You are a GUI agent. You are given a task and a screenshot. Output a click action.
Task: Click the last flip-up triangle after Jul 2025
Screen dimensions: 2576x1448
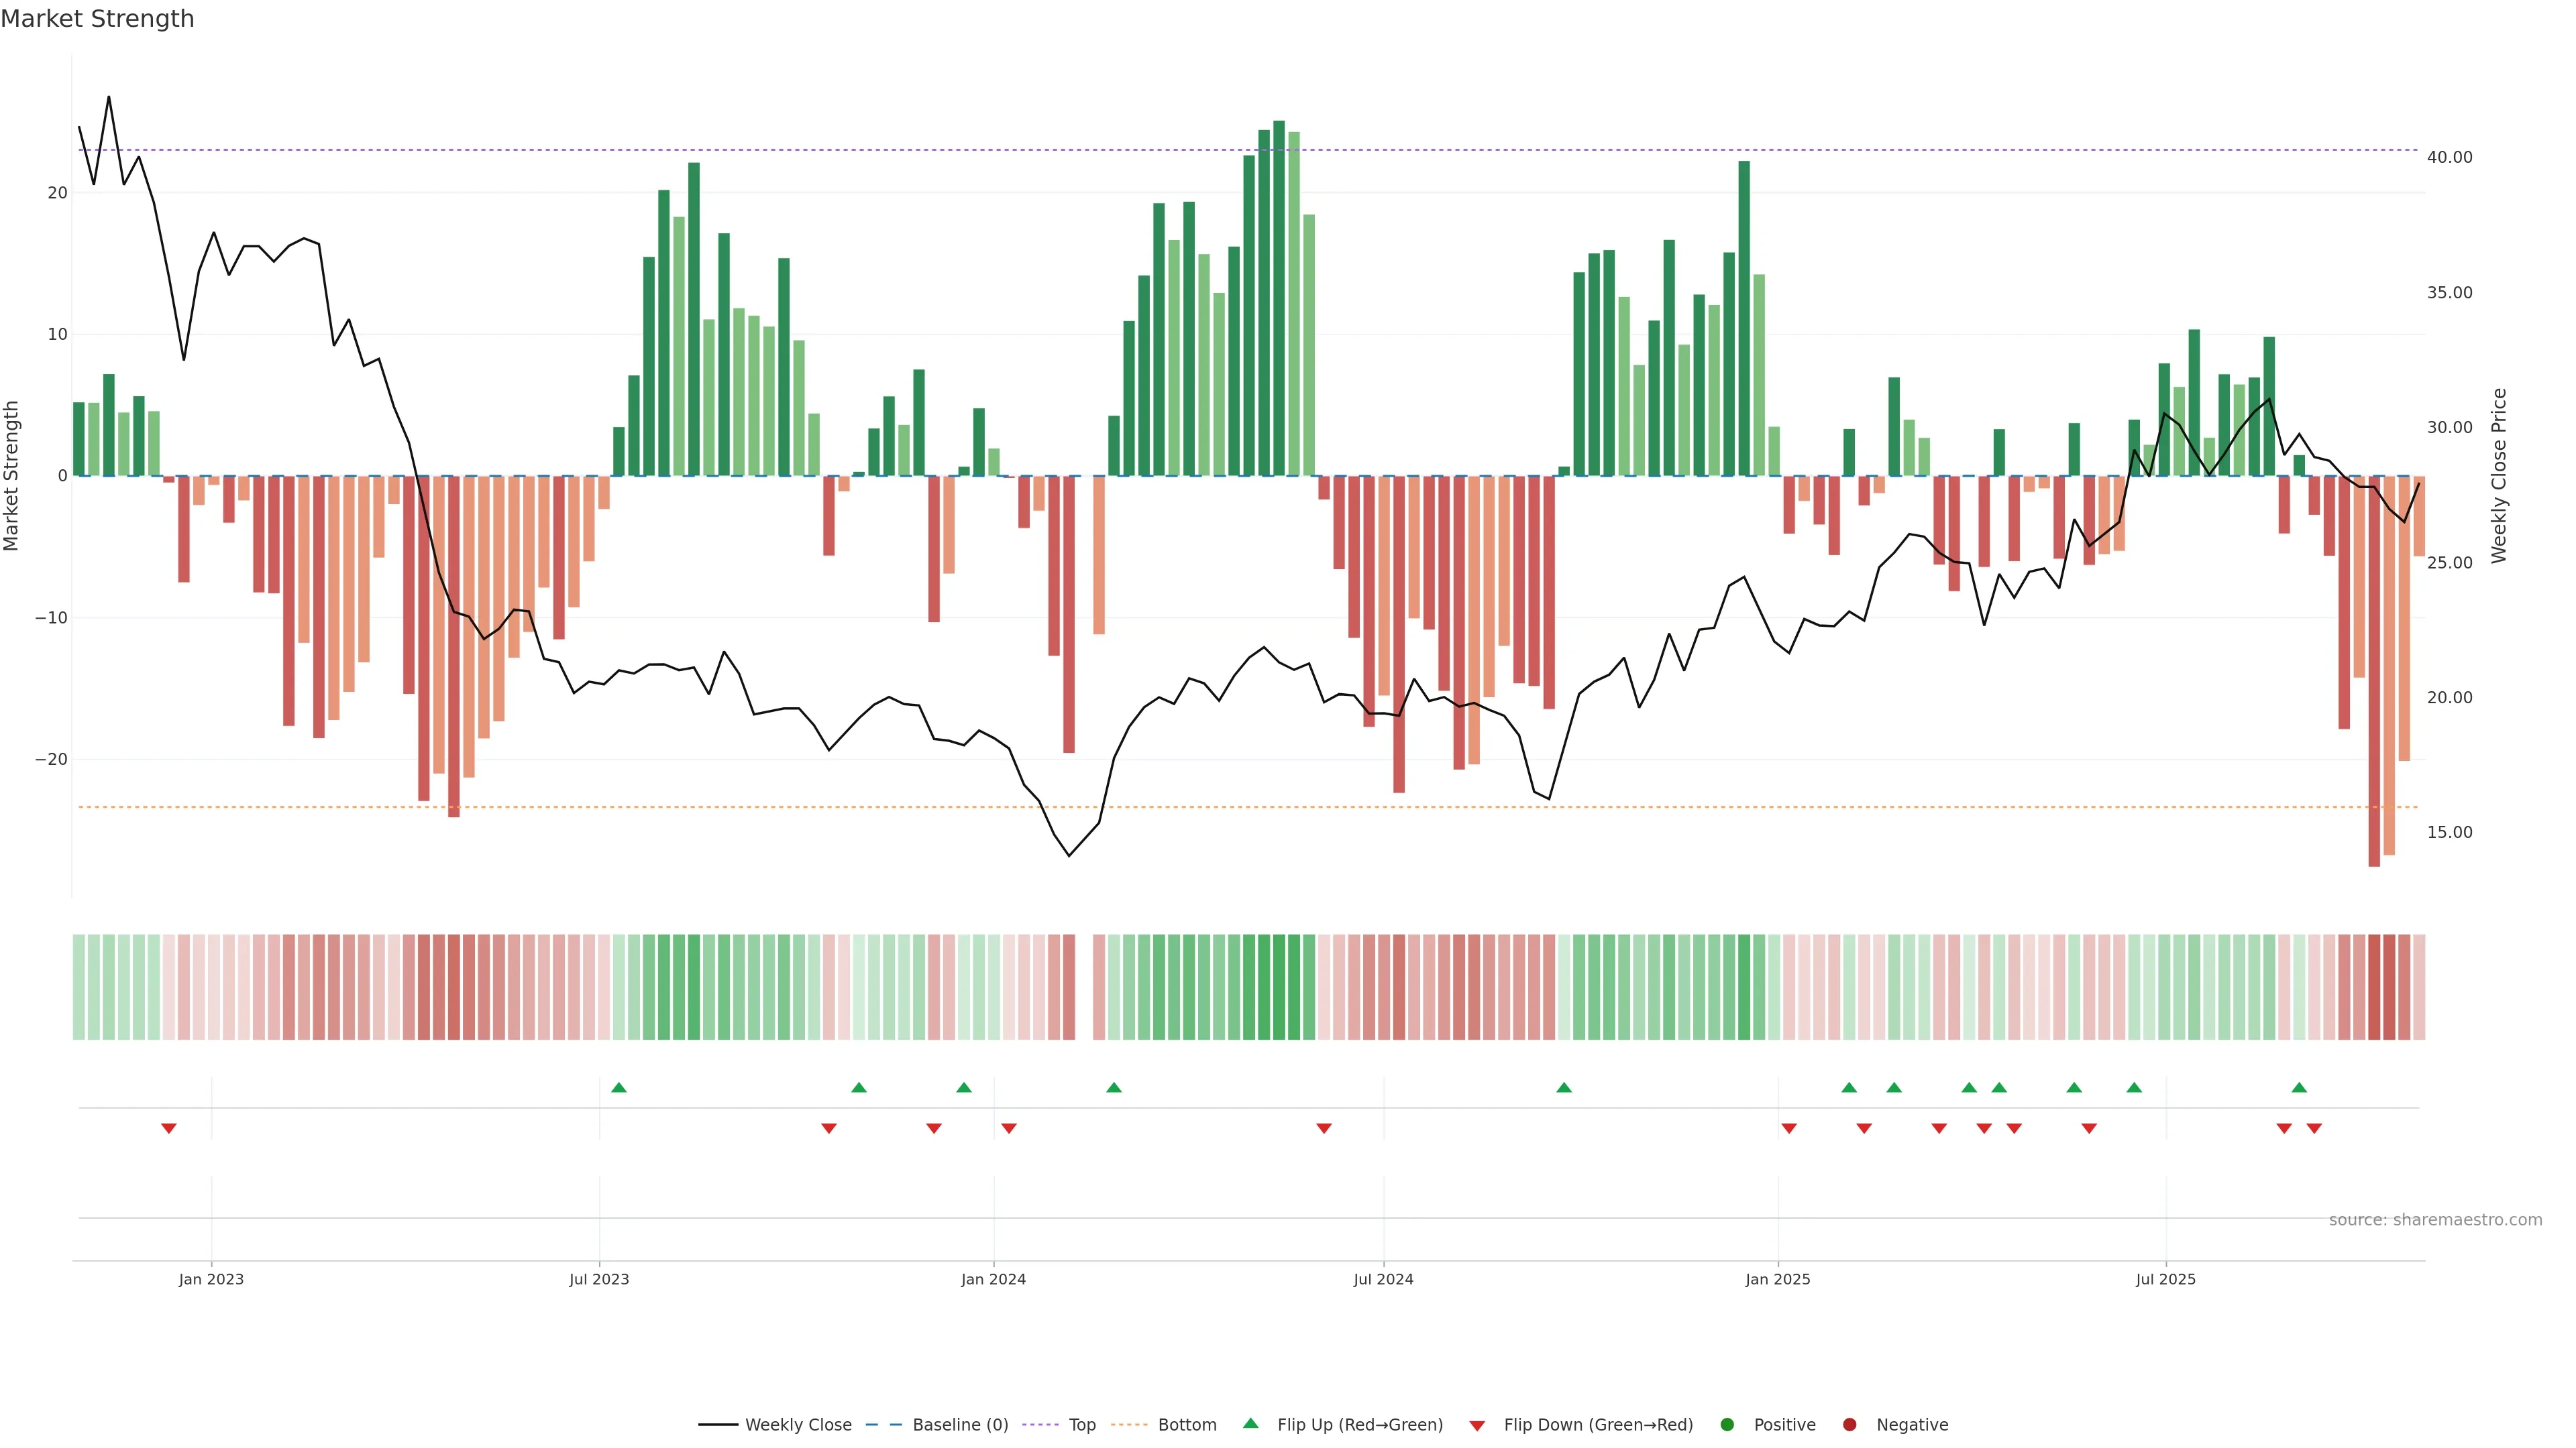coord(2299,1087)
